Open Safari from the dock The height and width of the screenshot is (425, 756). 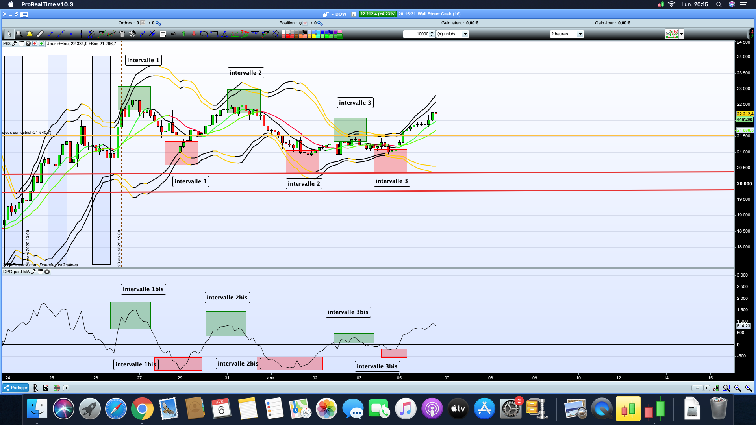pos(116,409)
